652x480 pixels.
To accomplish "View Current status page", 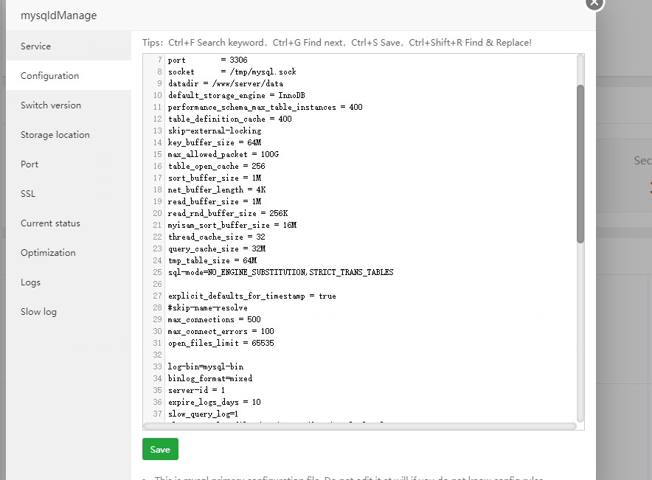I will 50,223.
